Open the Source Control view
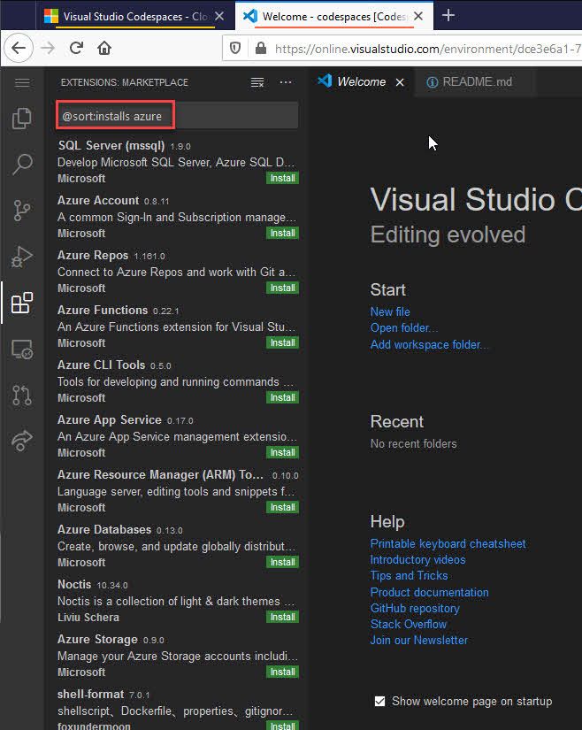This screenshot has height=730, width=582. click(x=22, y=210)
